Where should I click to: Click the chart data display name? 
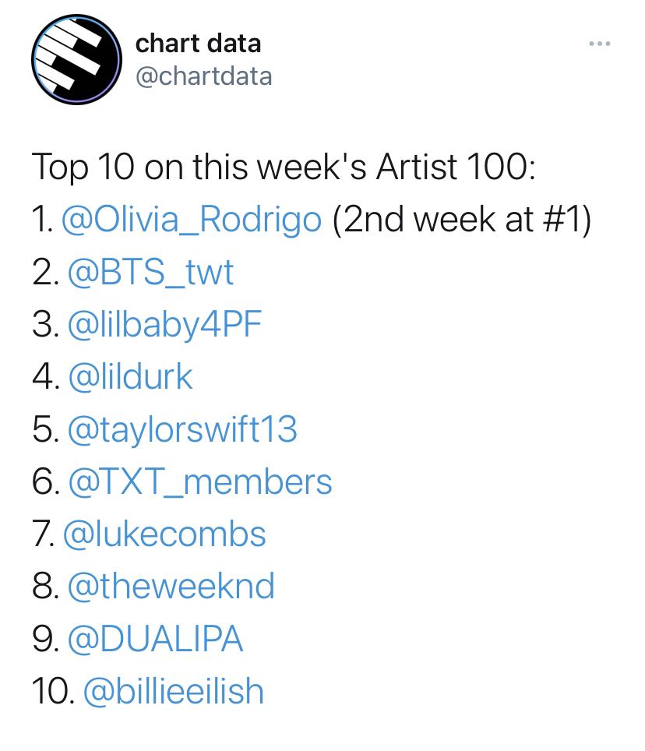198,44
